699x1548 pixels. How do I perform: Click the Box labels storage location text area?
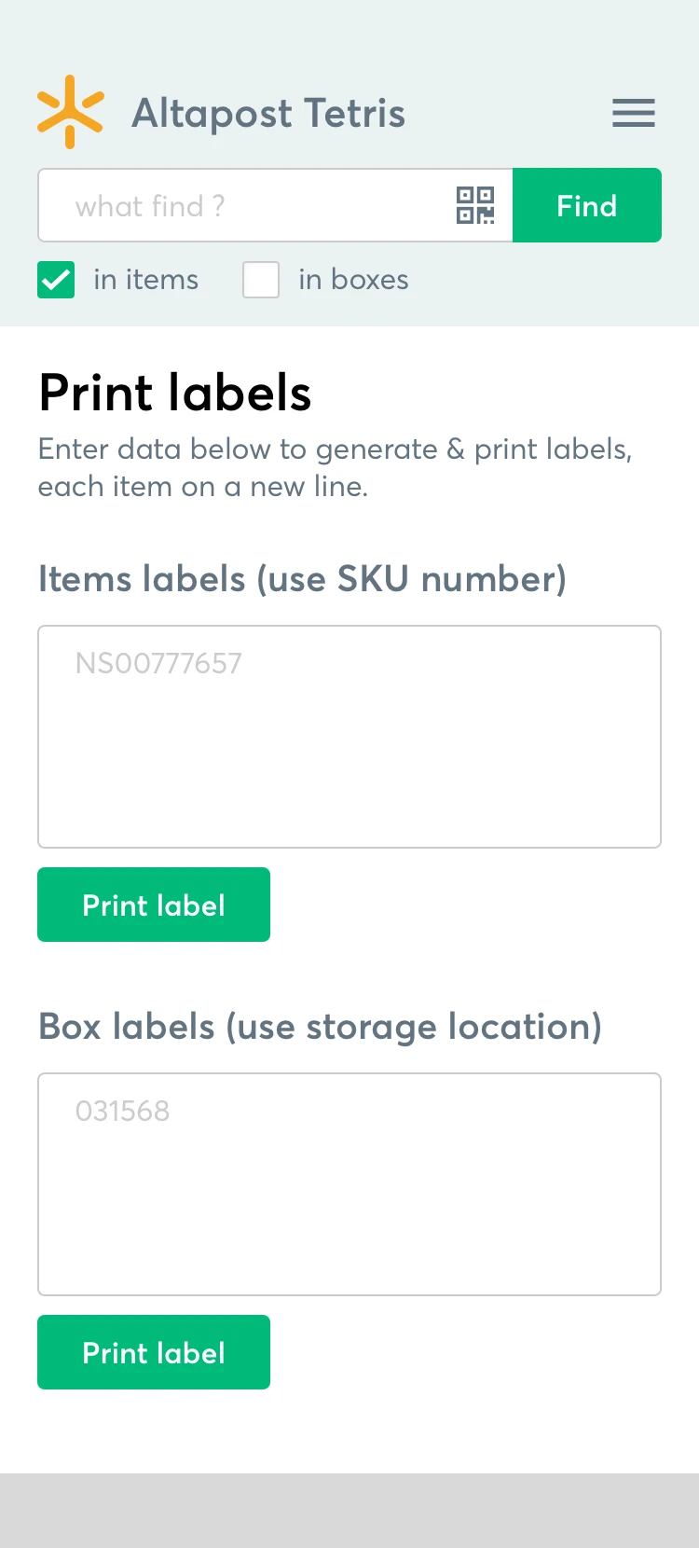pyautogui.click(x=349, y=1184)
